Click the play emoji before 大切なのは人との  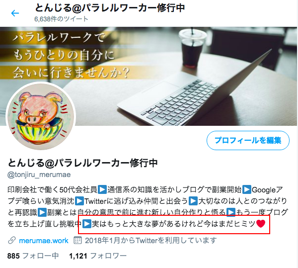[x=193, y=201]
